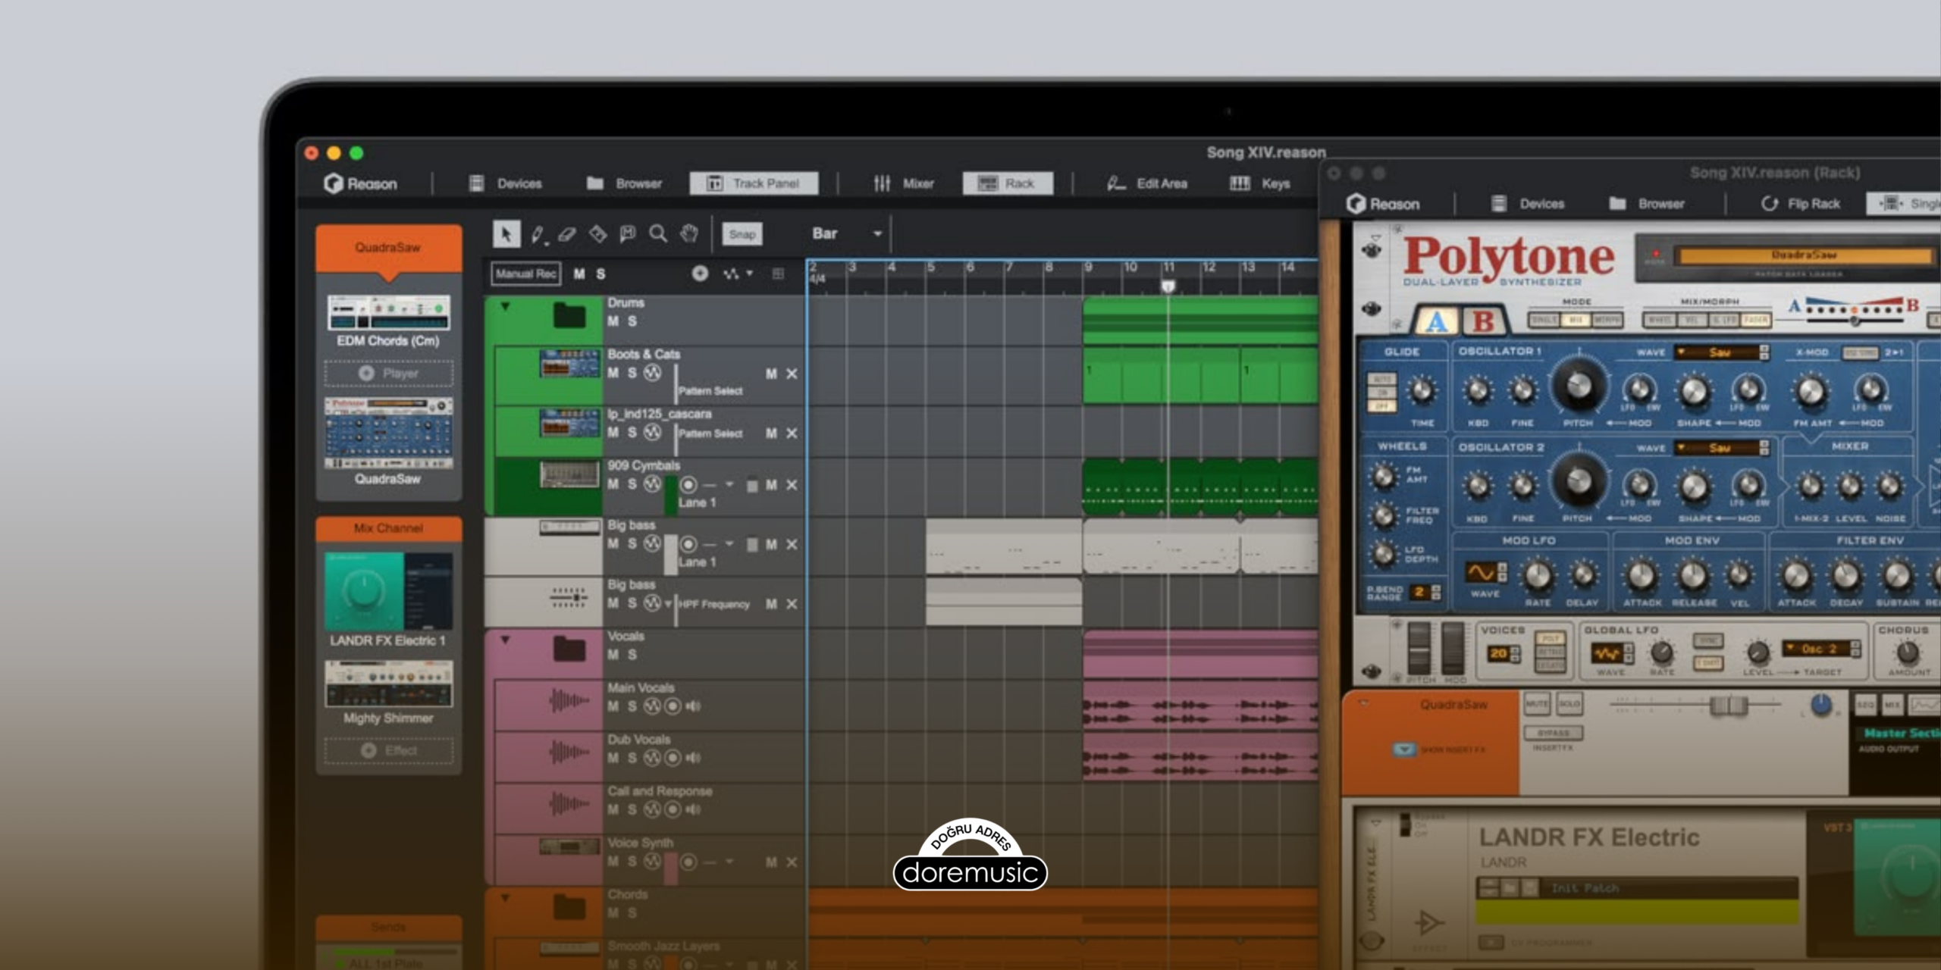Add a Player to QuadraSaw
This screenshot has height=970, width=1941.
(388, 374)
